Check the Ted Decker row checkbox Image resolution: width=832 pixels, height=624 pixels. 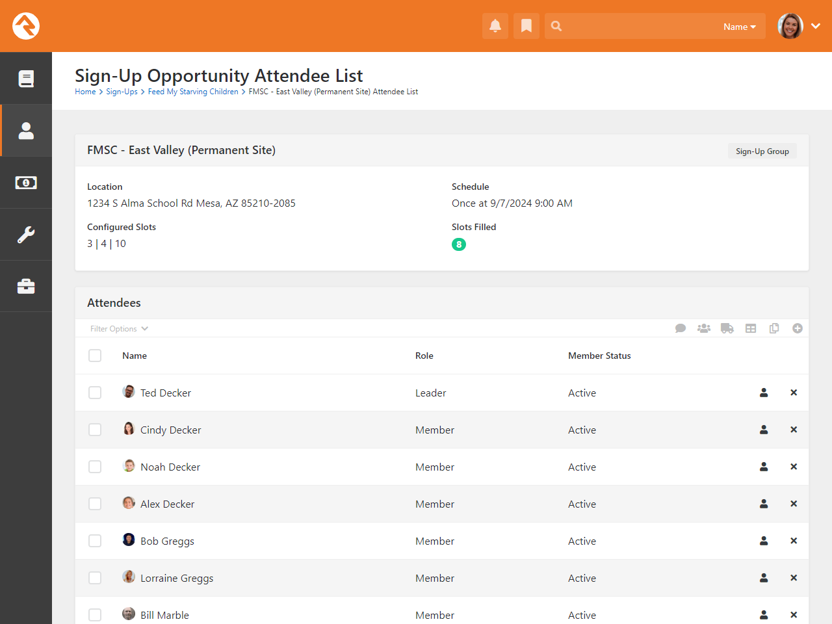(95, 393)
